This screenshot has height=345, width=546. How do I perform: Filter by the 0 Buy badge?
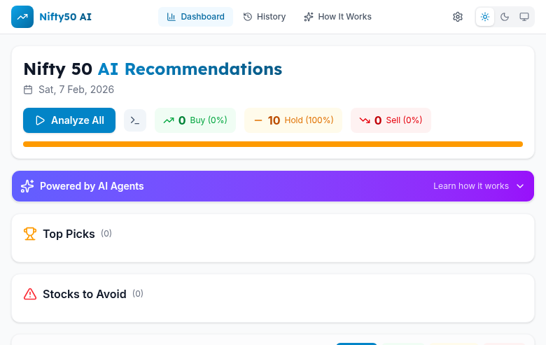click(195, 120)
